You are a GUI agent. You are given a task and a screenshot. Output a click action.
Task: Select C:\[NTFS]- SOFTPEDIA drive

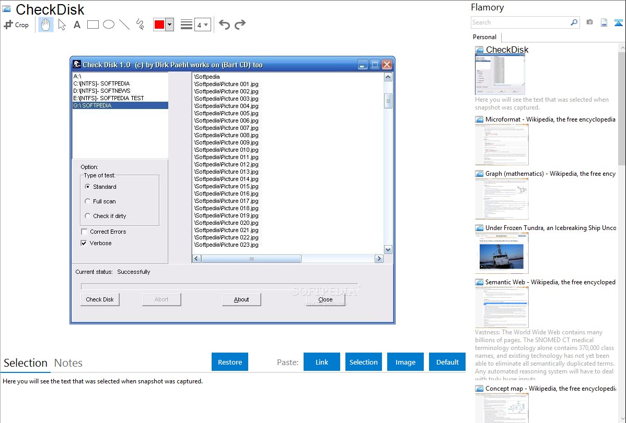click(x=120, y=83)
